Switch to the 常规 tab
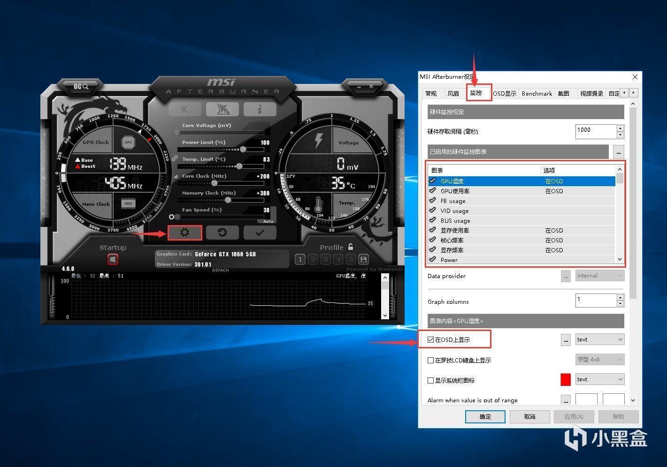The image size is (667, 467). (x=431, y=93)
